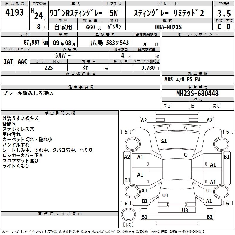Select the right-side [6] rear tire rating

click(x=227, y=203)
